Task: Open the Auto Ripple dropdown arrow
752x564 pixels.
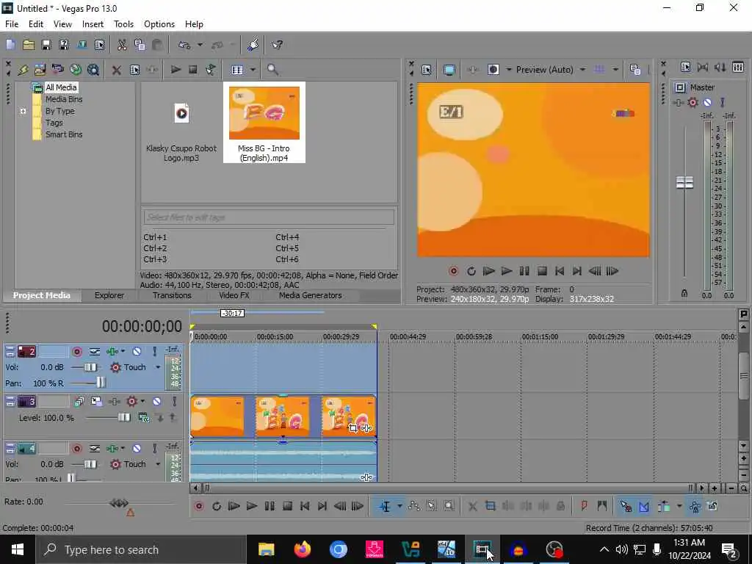Action: [679, 506]
